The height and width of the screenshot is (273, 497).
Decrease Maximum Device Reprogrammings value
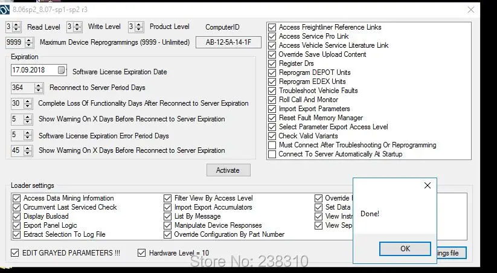pyautogui.click(x=29, y=45)
